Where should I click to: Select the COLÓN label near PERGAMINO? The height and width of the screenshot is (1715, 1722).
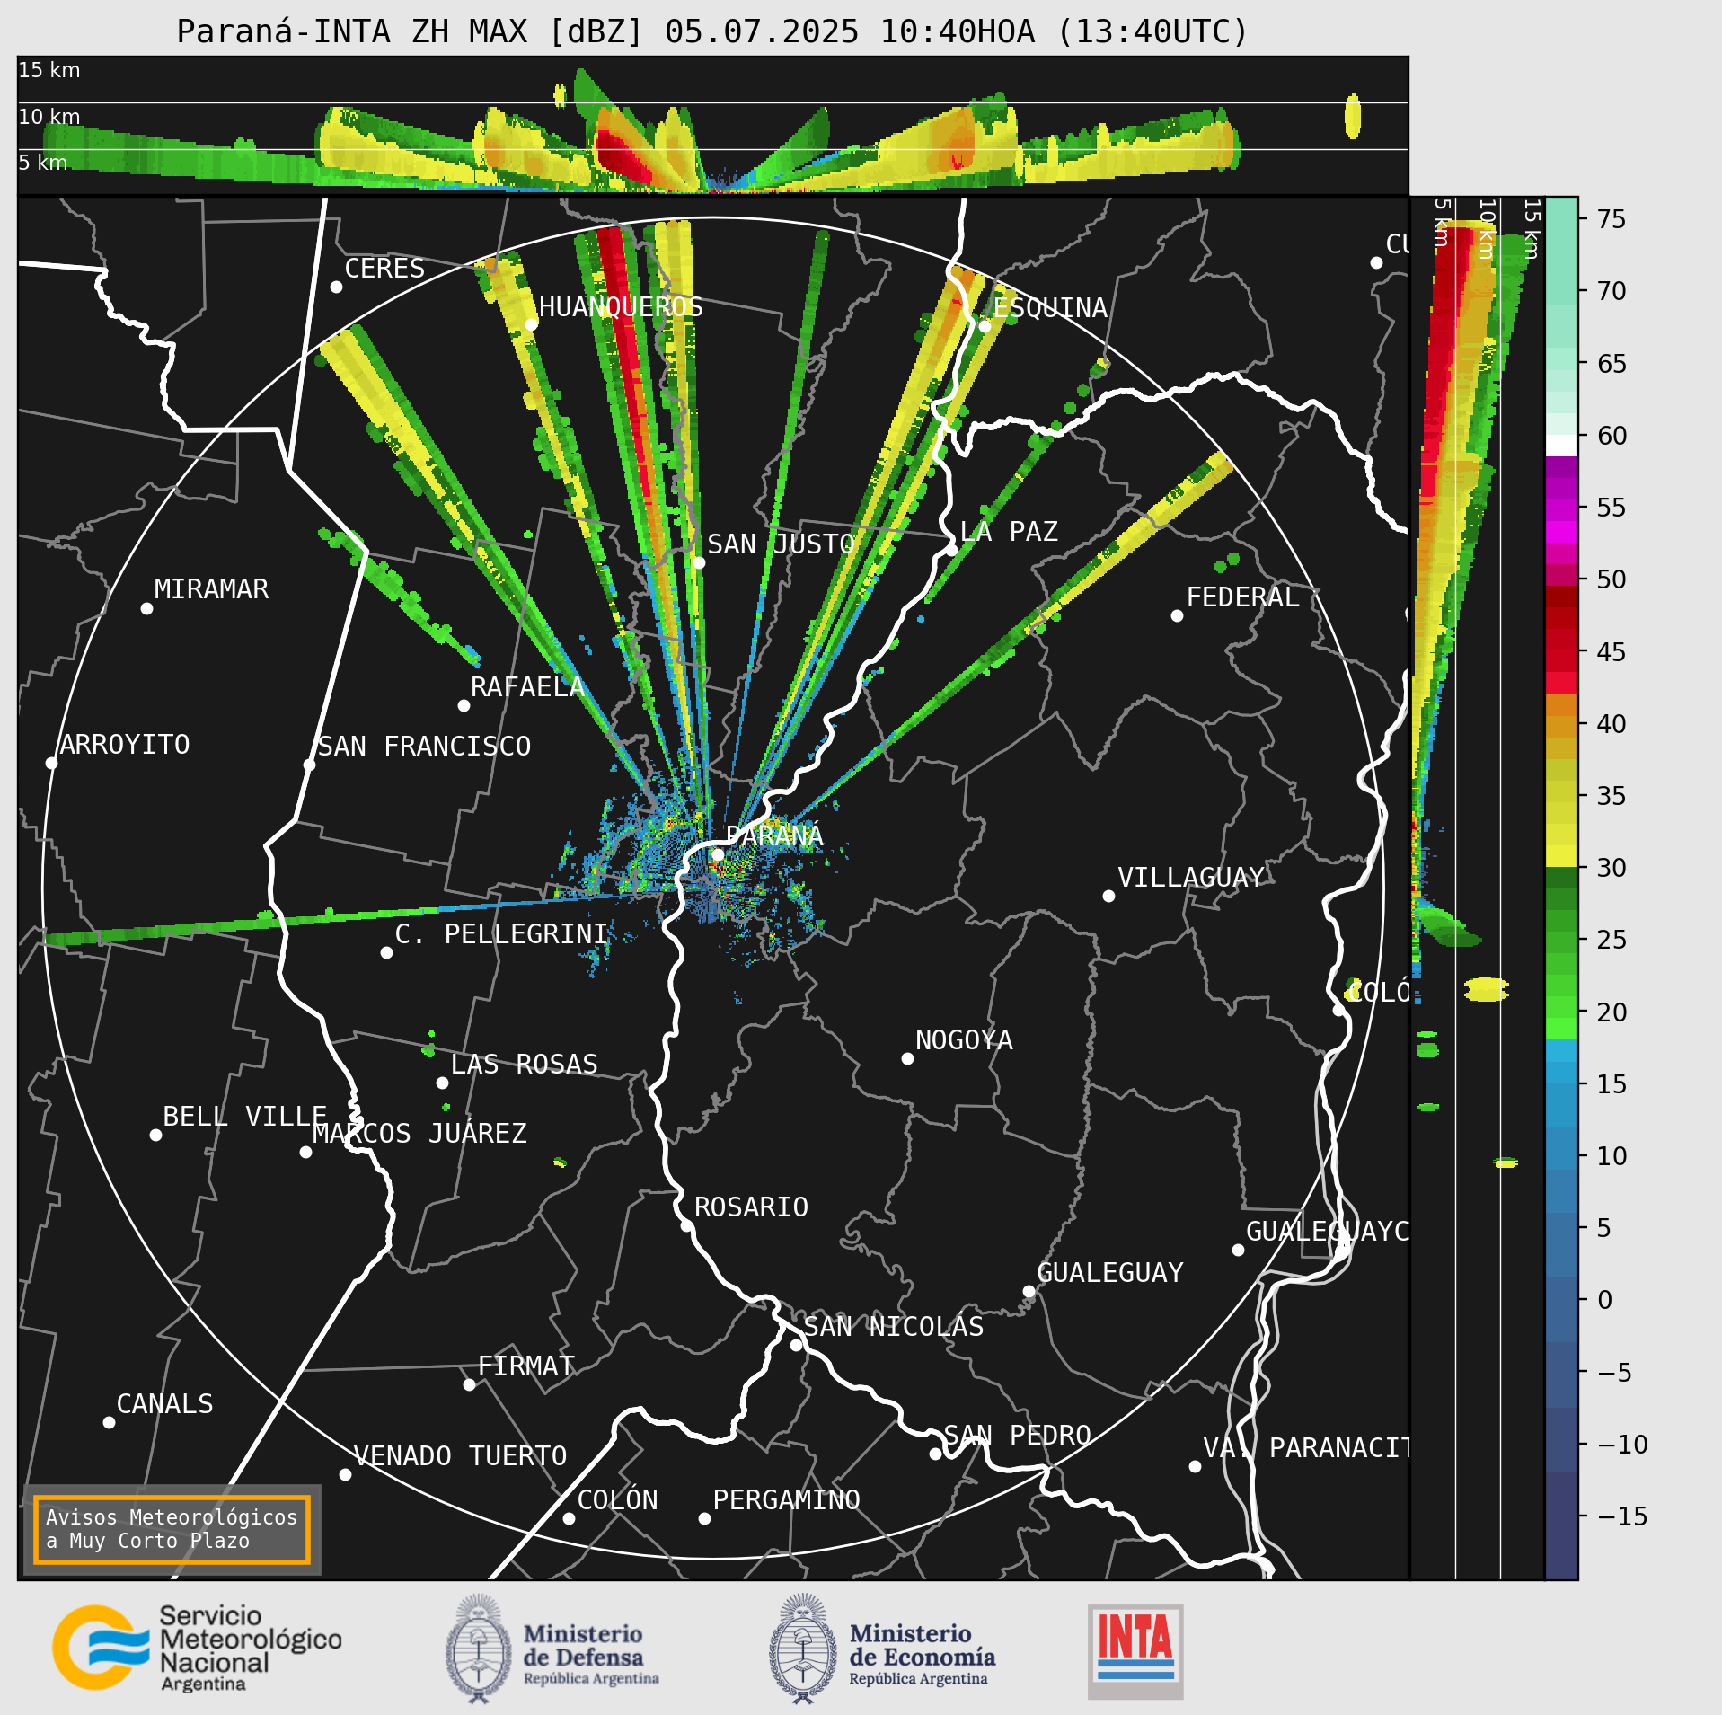pyautogui.click(x=618, y=1499)
